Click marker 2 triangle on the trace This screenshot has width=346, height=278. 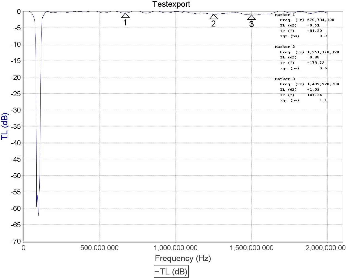pyautogui.click(x=214, y=17)
